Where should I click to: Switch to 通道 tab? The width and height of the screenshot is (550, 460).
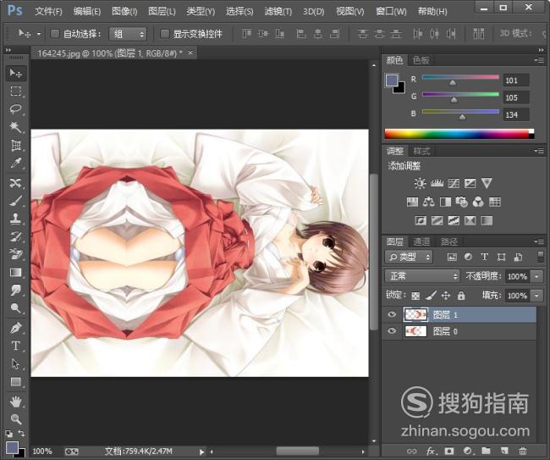coord(421,241)
